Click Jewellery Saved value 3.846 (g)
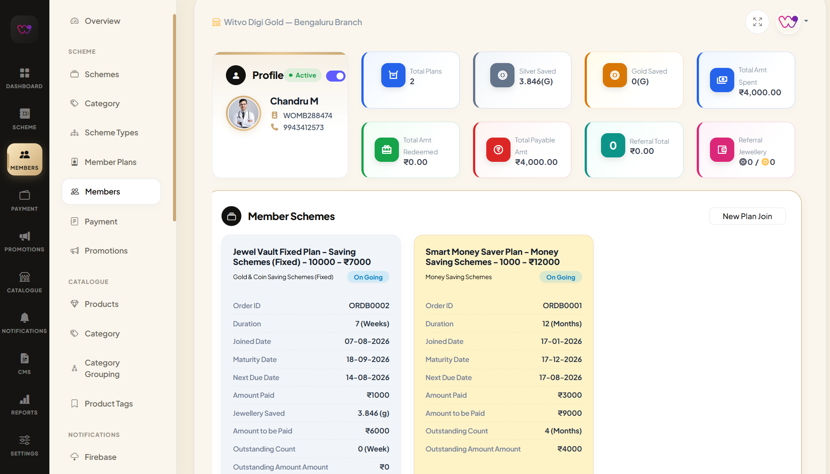 click(373, 413)
